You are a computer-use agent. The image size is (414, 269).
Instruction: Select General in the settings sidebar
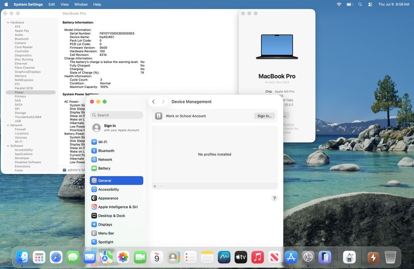tap(116, 181)
